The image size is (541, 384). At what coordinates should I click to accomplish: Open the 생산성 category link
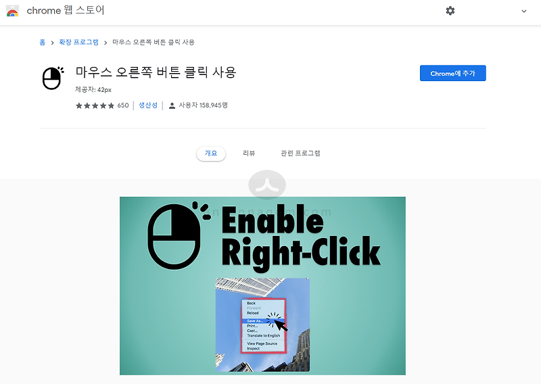coord(148,105)
